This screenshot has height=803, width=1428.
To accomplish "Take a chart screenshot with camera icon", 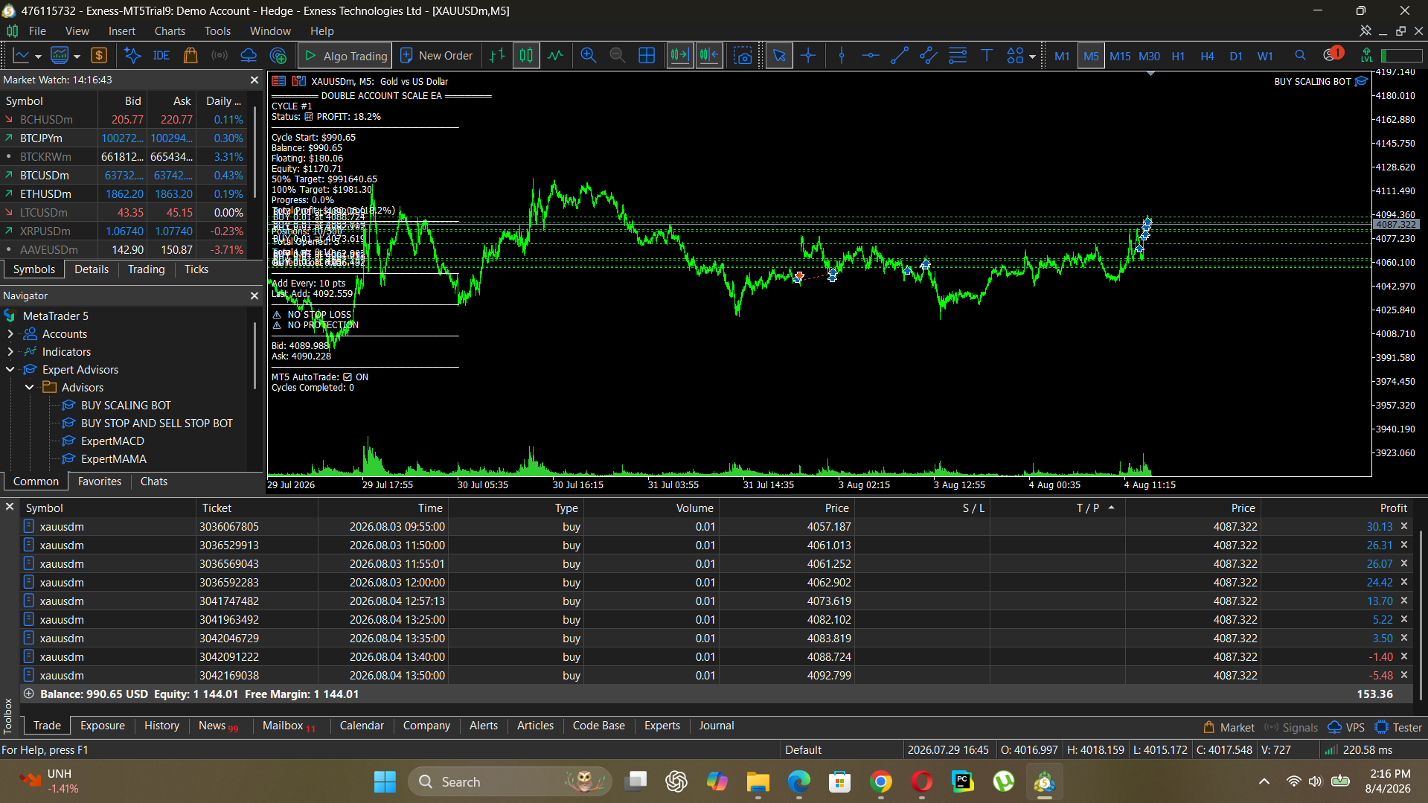I will coord(743,55).
